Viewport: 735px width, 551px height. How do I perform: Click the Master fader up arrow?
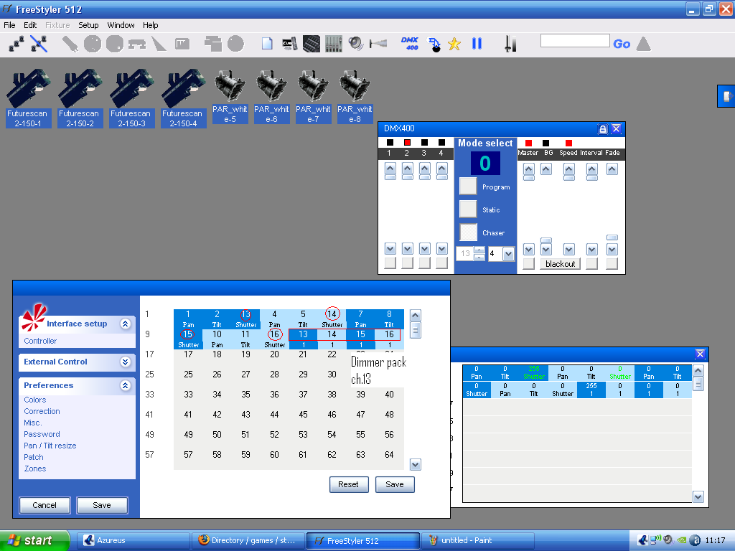coord(529,169)
